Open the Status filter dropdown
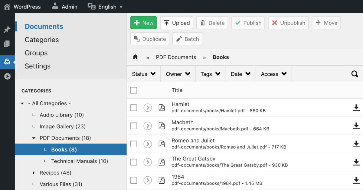 (144, 74)
